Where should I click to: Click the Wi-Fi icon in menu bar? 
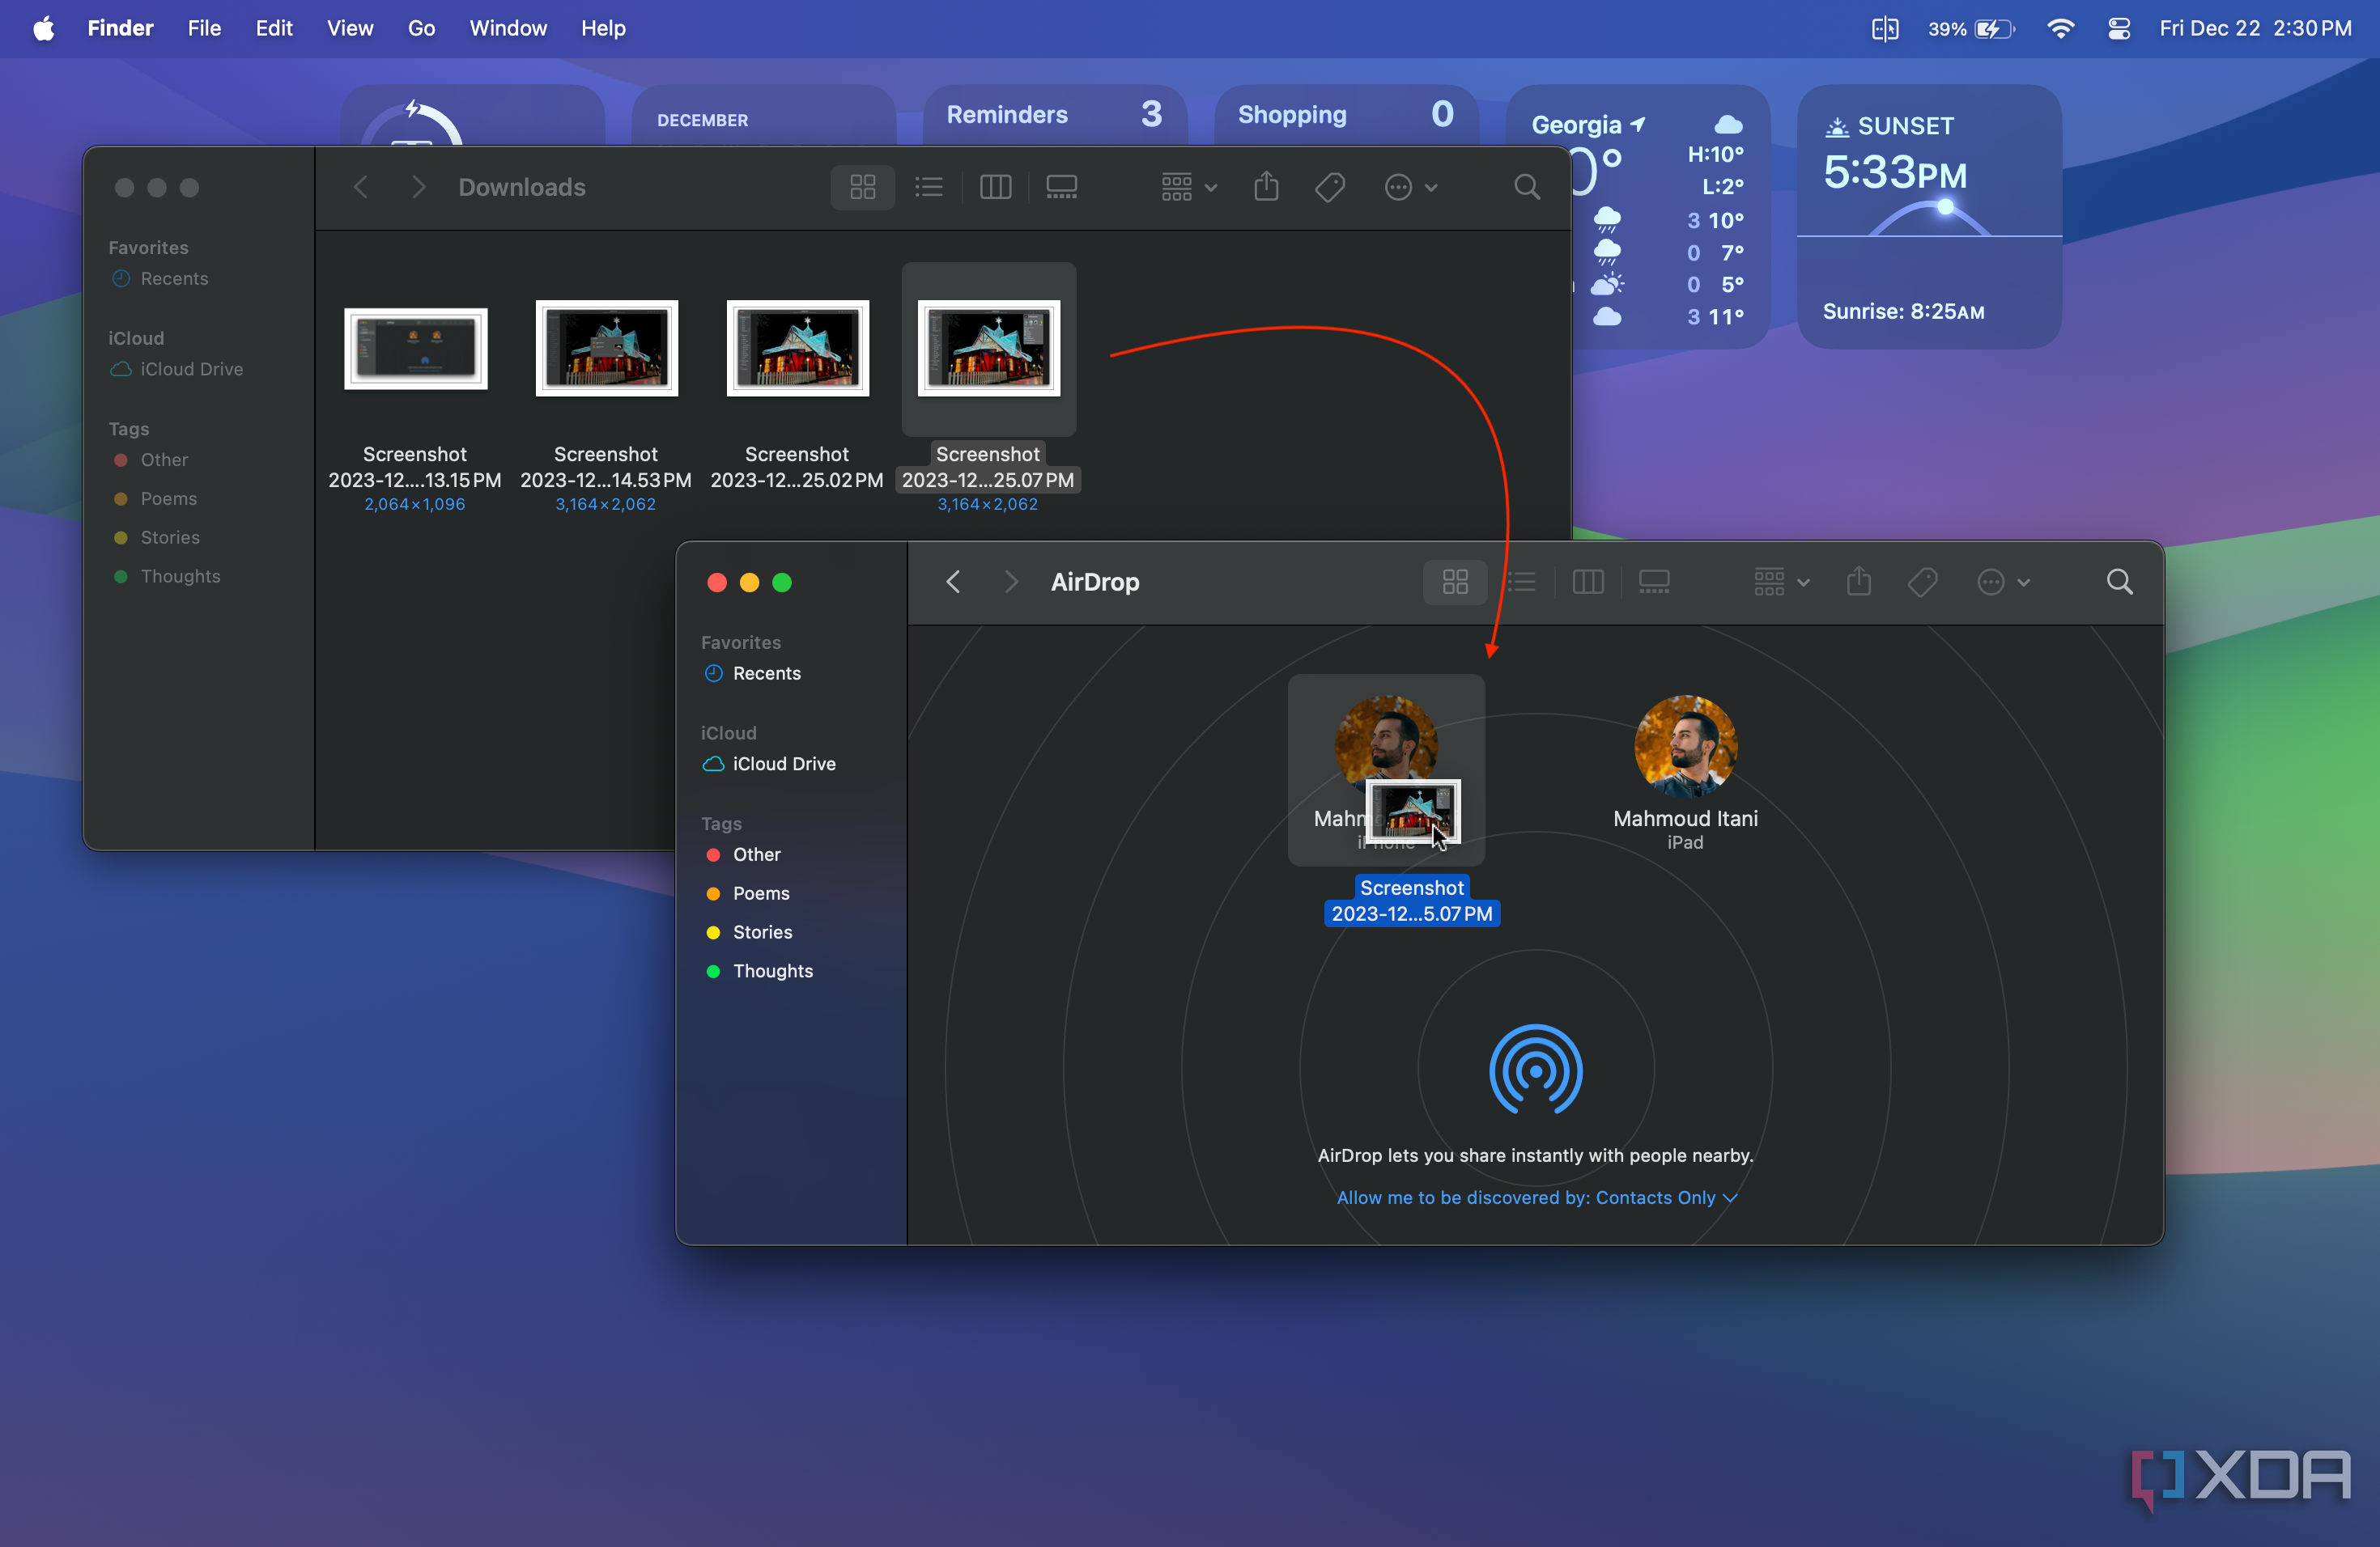2060,28
